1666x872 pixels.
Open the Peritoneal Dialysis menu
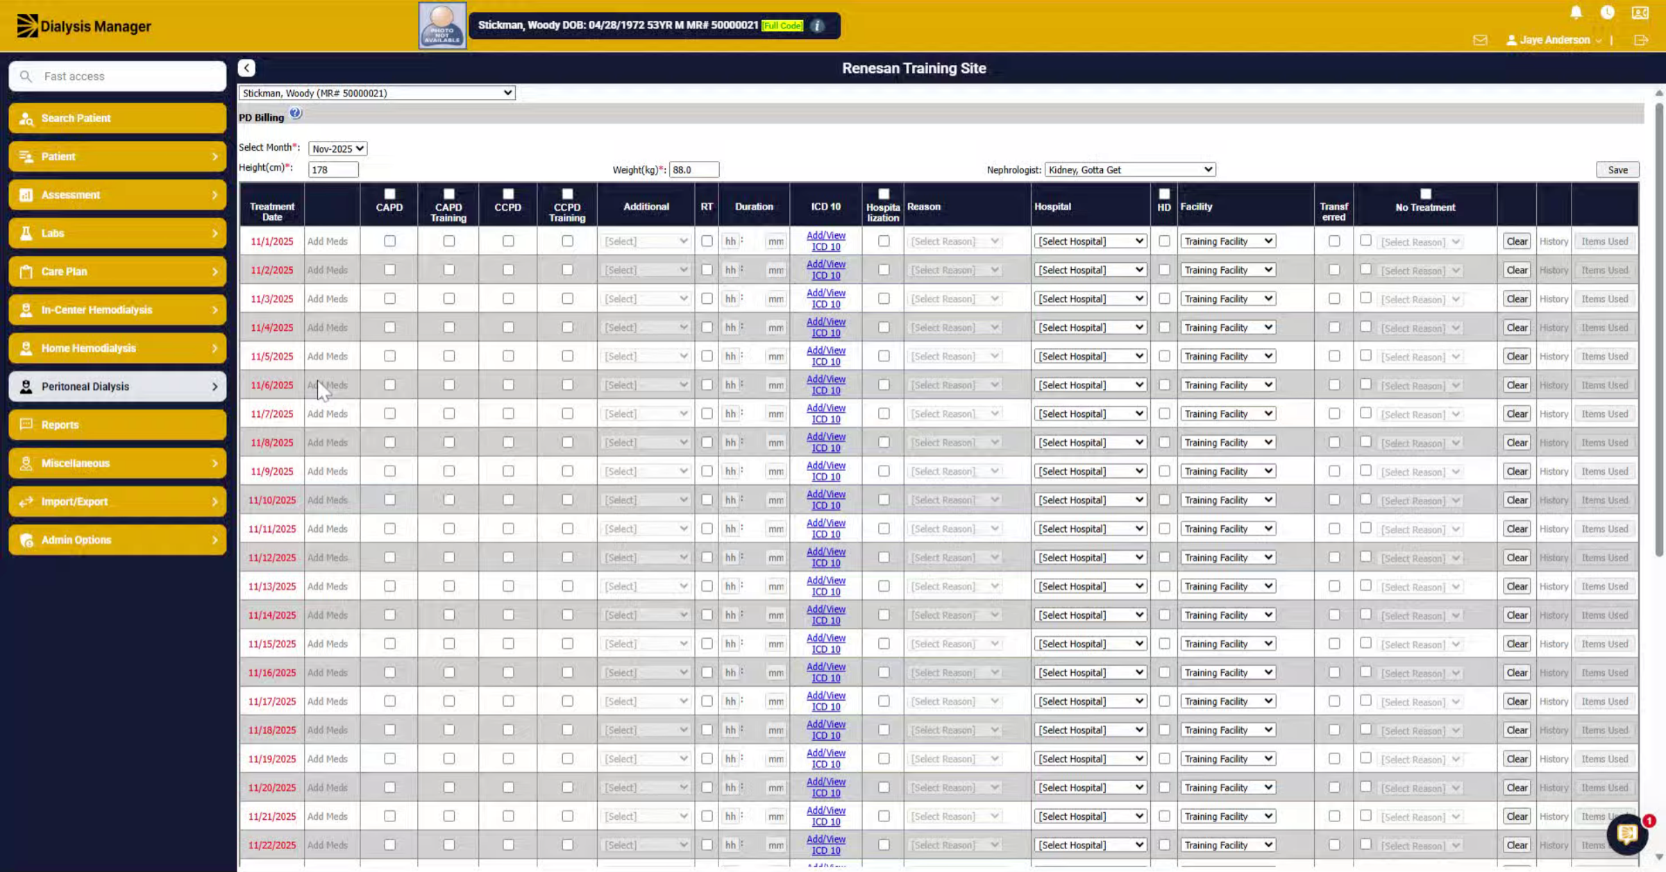point(117,386)
